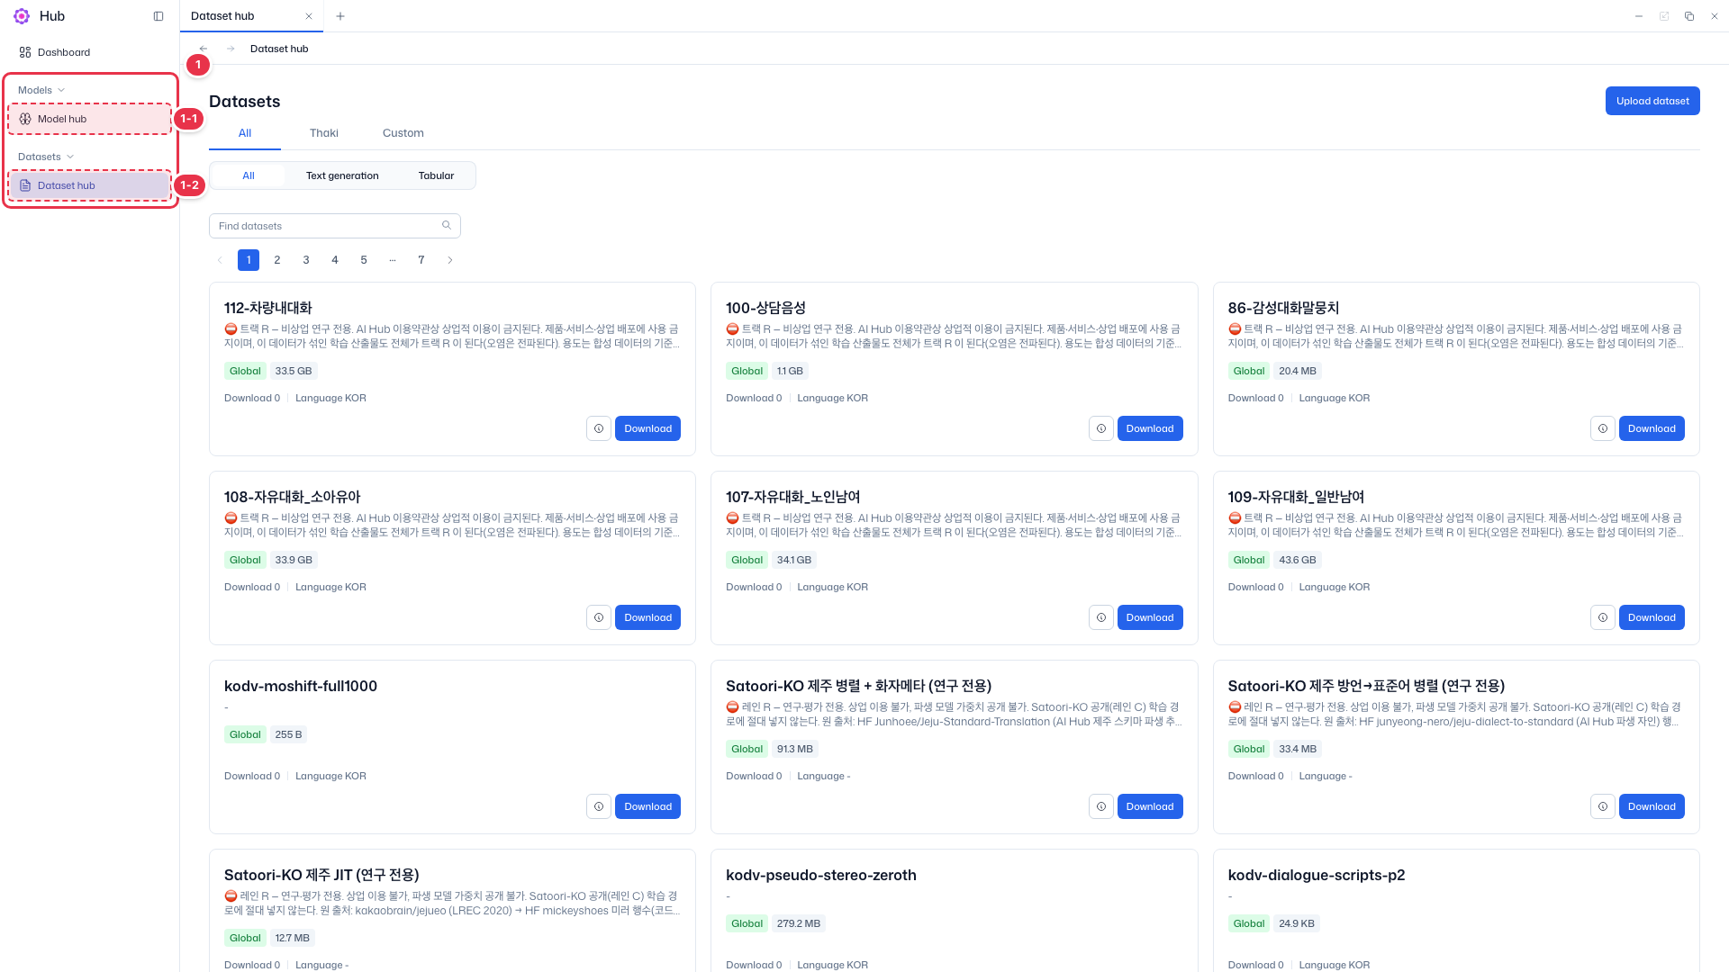Open Dataset hub in the sidebar
This screenshot has height=972, width=1729.
click(x=90, y=185)
